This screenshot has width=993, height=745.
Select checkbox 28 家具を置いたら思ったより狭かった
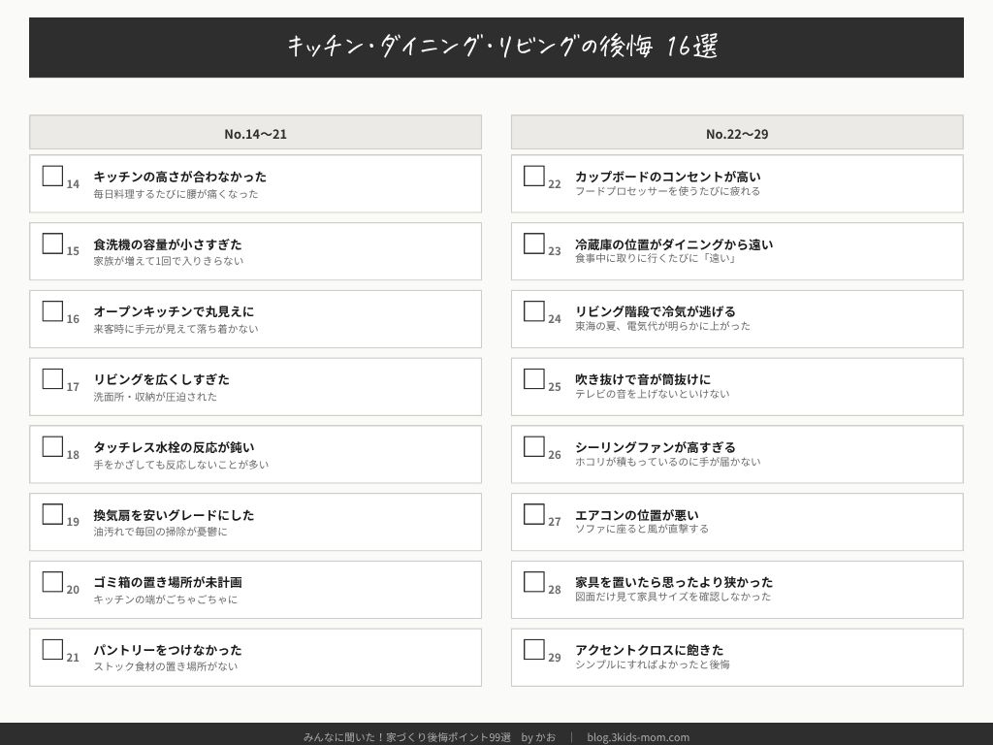click(x=534, y=582)
